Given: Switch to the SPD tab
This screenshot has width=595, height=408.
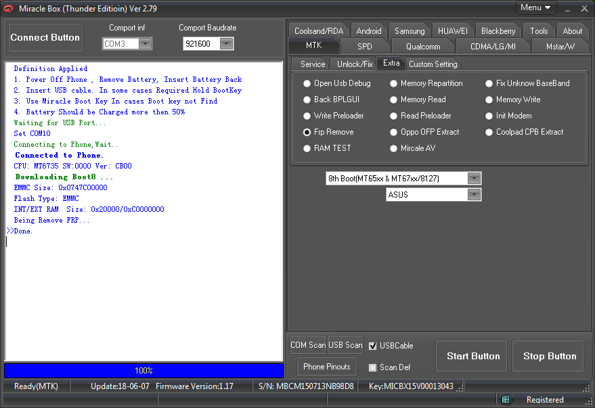Looking at the screenshot, I should (x=365, y=46).
